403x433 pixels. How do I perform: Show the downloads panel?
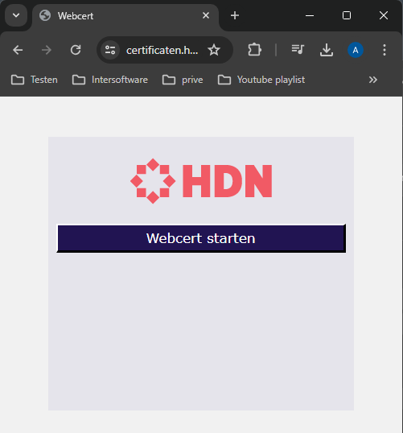point(327,50)
